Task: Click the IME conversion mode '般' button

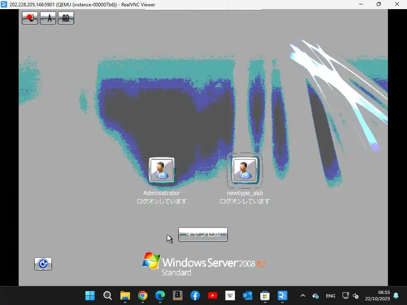Action: pos(66,18)
